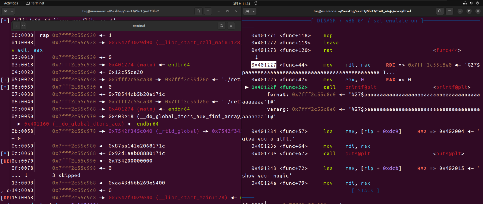483x204 pixels.
Task: Open the calendar from the 11:31 clock
Action: click(x=241, y=3)
